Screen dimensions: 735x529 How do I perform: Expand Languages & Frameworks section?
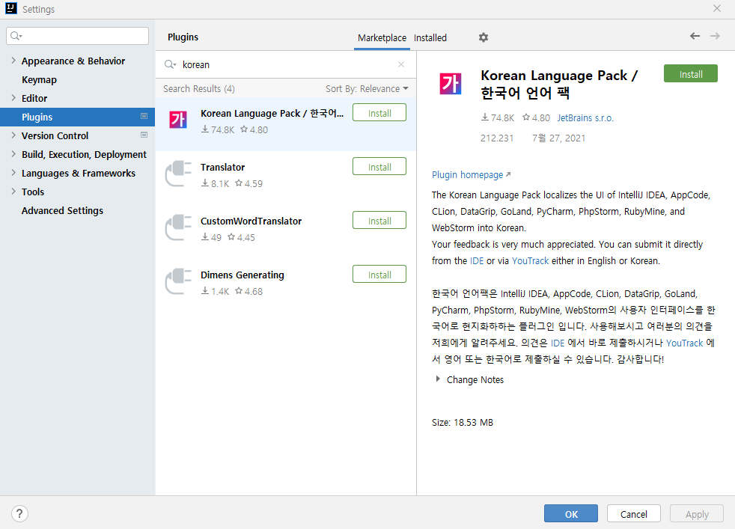(13, 173)
